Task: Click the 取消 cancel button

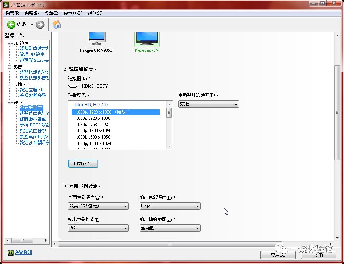Action: (319, 255)
